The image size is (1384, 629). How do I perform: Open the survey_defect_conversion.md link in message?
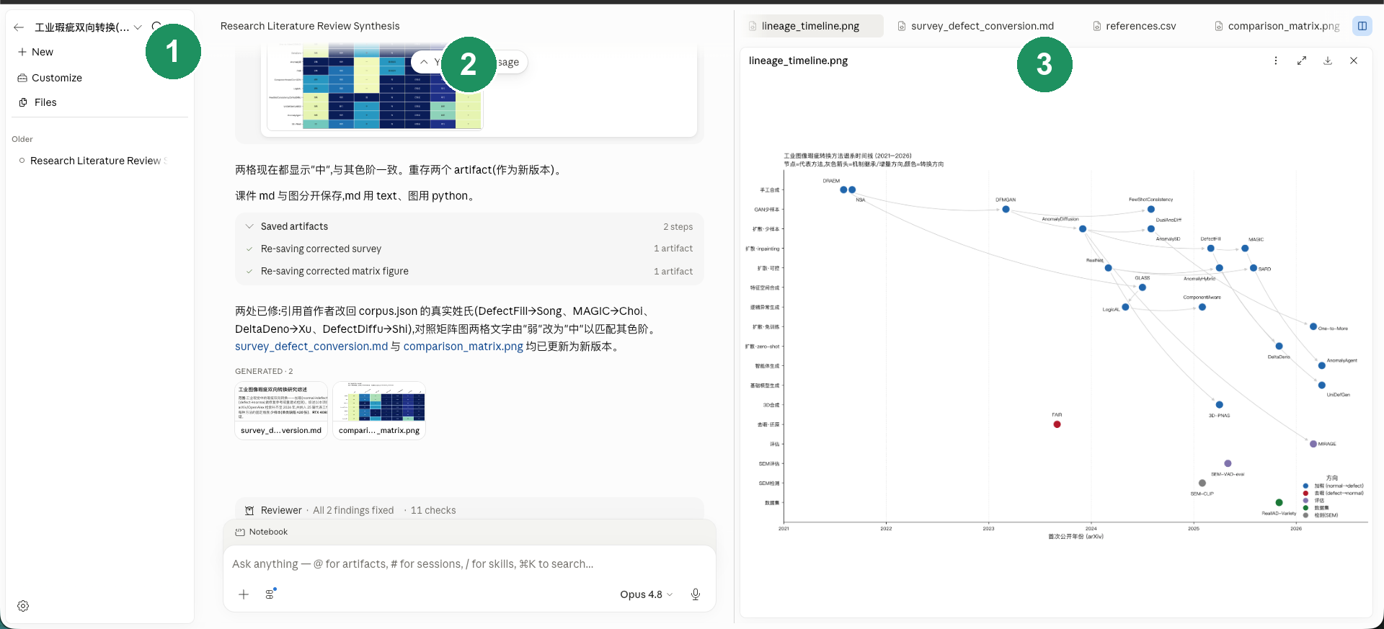click(x=311, y=347)
